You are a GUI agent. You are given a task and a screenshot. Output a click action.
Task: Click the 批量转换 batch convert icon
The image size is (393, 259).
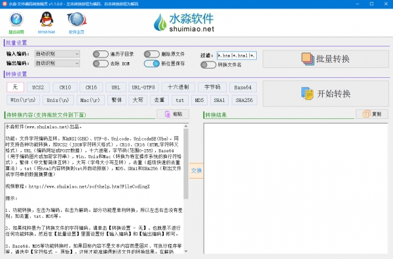pos(308,59)
